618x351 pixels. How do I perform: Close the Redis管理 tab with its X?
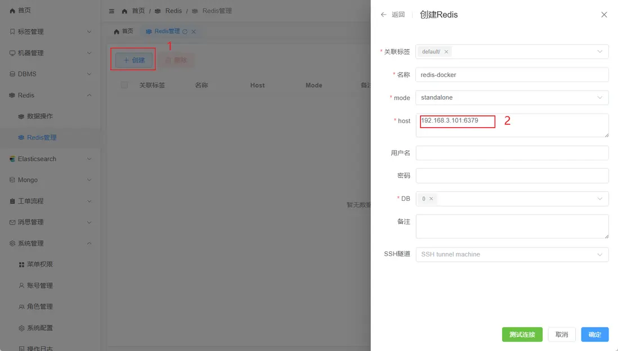194,31
